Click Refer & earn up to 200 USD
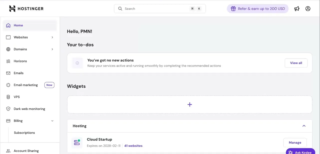The height and width of the screenshot is (154, 320). point(258,8)
